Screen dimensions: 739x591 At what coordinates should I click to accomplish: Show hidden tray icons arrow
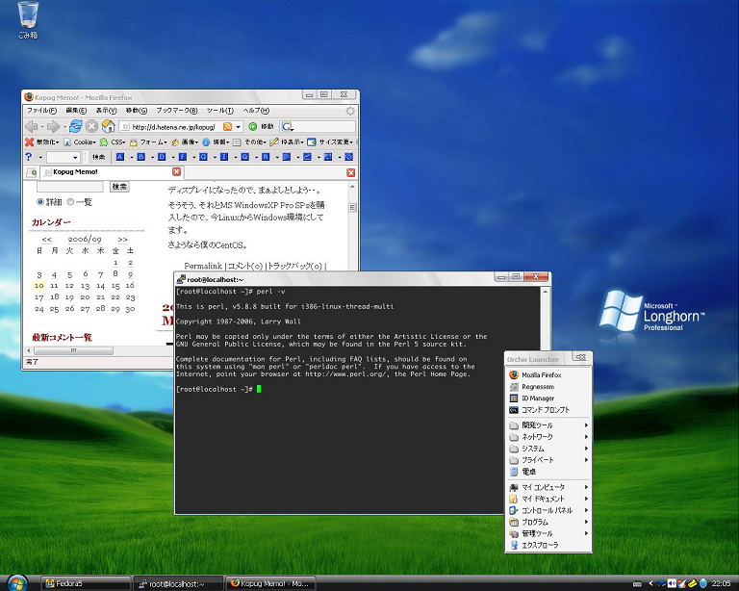pos(650,583)
